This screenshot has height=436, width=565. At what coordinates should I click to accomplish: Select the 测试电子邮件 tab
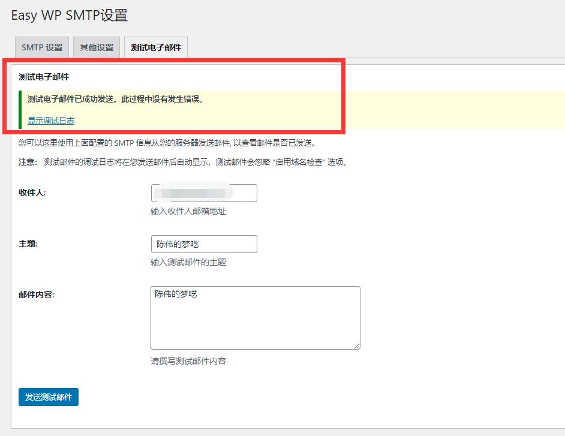click(154, 47)
